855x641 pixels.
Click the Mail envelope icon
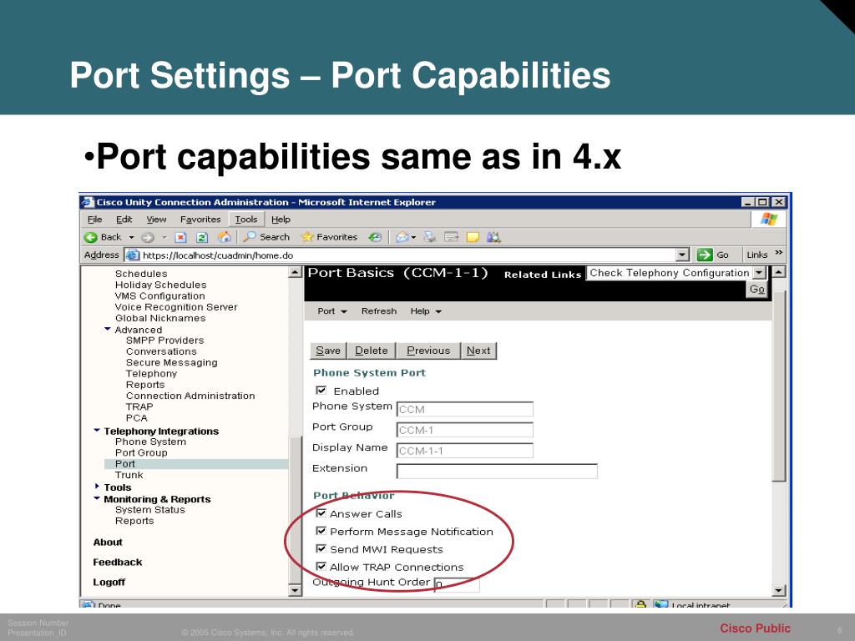point(402,237)
